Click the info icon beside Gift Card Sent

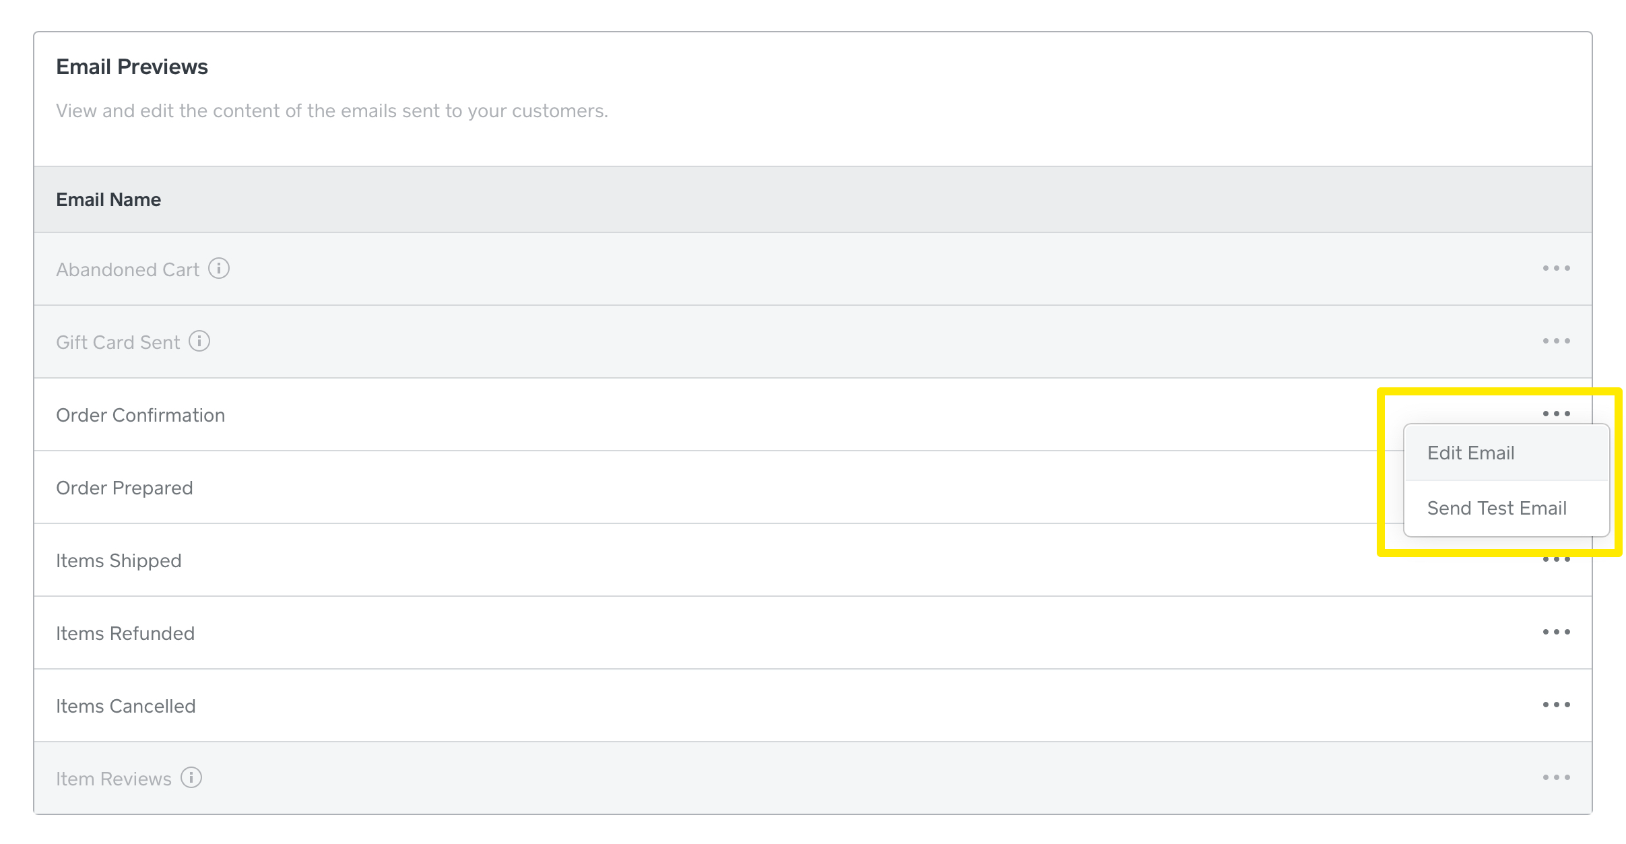[x=199, y=341]
